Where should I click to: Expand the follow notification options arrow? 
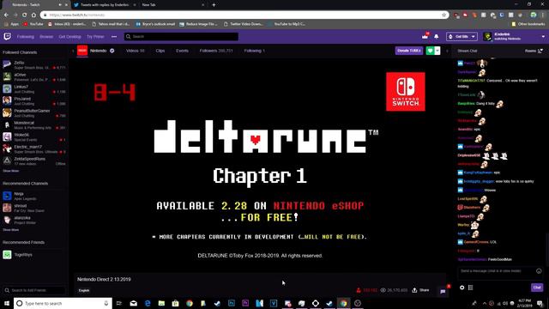(437, 51)
